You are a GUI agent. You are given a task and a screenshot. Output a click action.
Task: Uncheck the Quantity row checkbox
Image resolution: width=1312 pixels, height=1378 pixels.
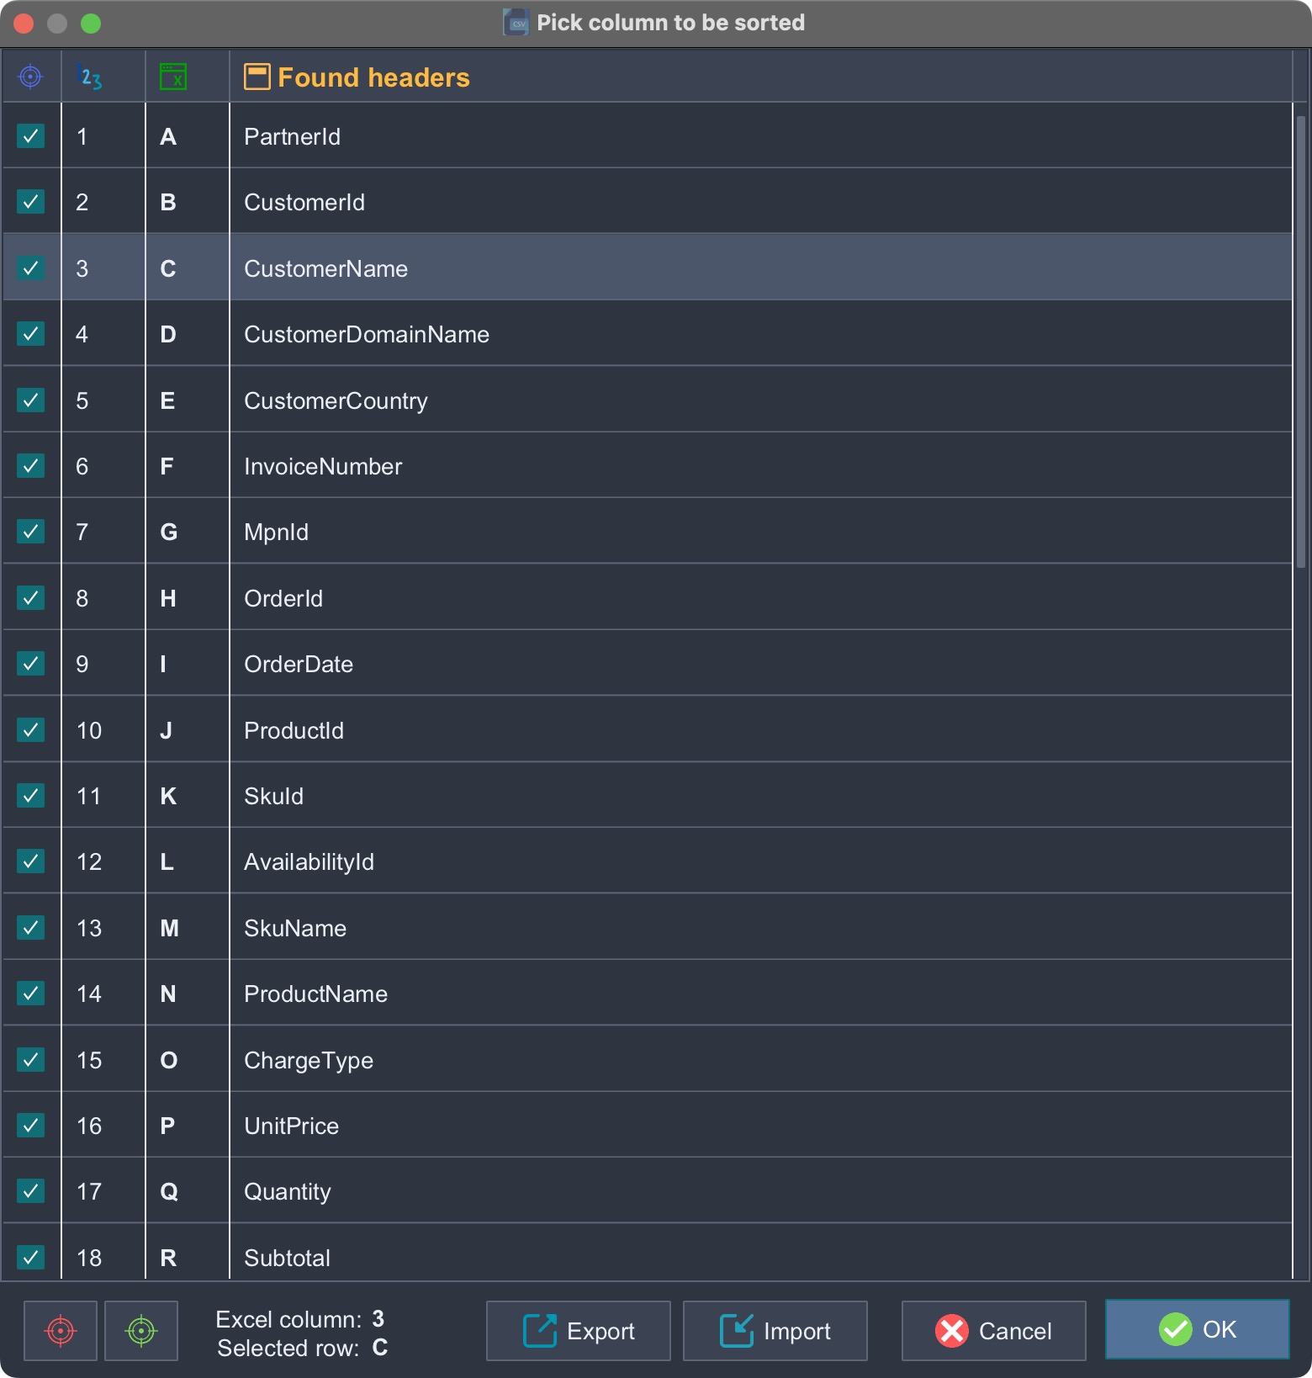(30, 1191)
